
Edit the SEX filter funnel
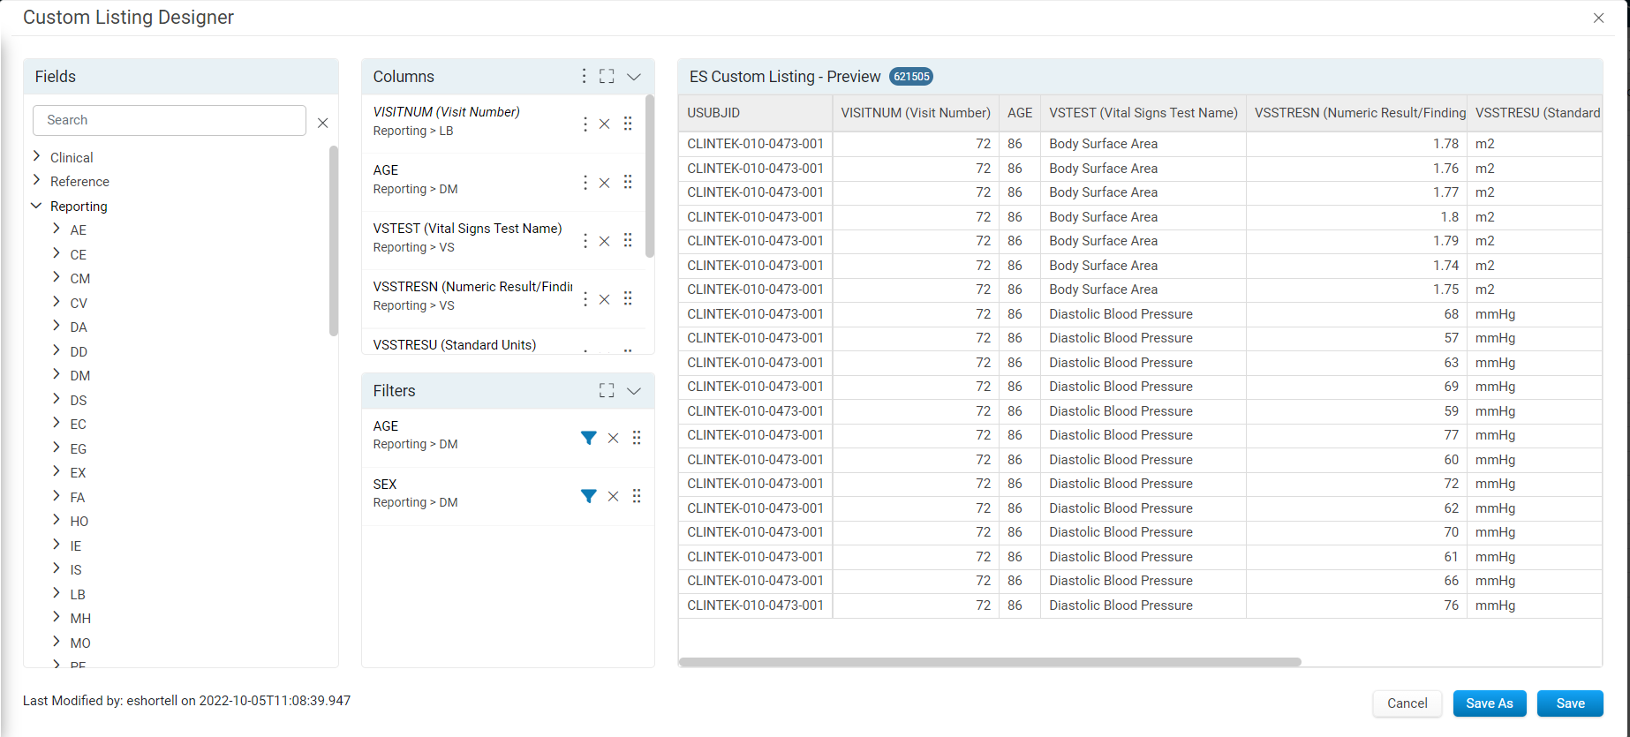[x=588, y=496]
